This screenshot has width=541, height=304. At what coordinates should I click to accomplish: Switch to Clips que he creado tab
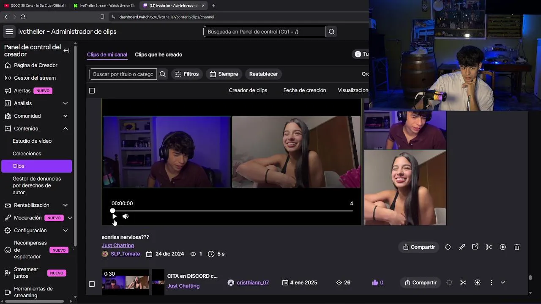pos(158,54)
